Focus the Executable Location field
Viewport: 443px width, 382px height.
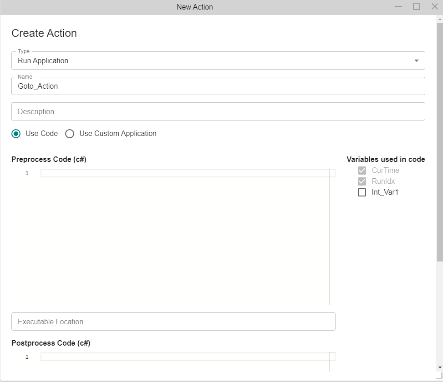tap(173, 322)
